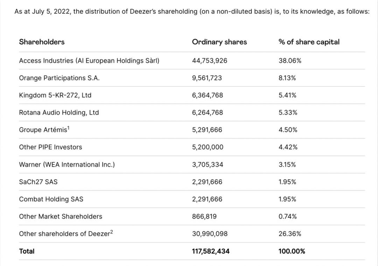Click the Groupe Artémis footnote 1 superscript

tap(69, 128)
